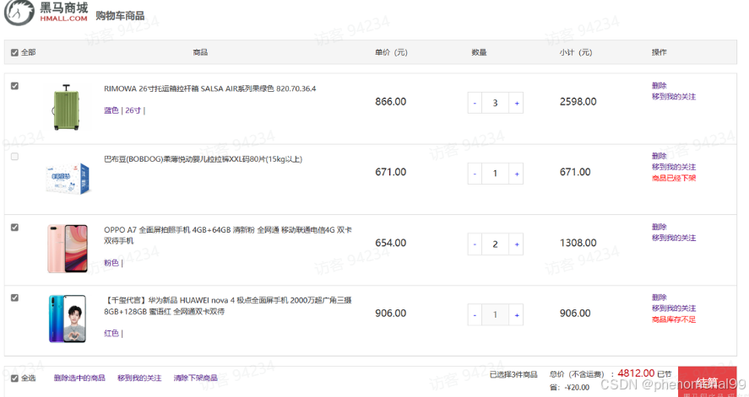
Task: Decrease RIMOWA suitcase quantity with minus
Action: point(475,103)
